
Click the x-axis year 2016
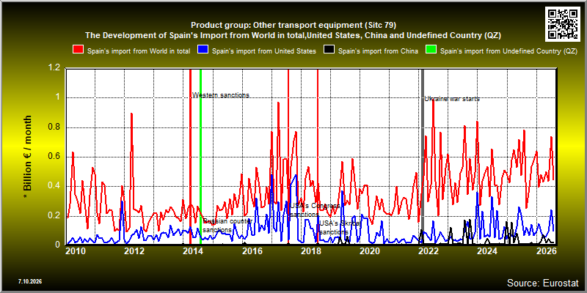click(251, 251)
